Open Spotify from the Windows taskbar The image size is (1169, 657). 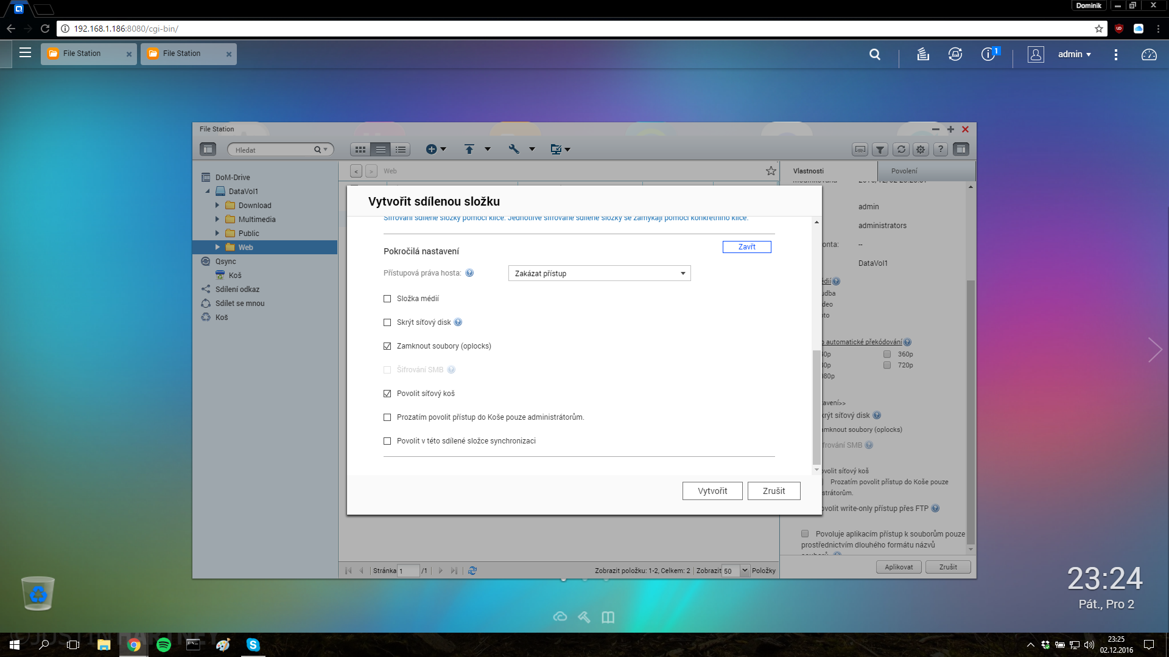coord(164,645)
